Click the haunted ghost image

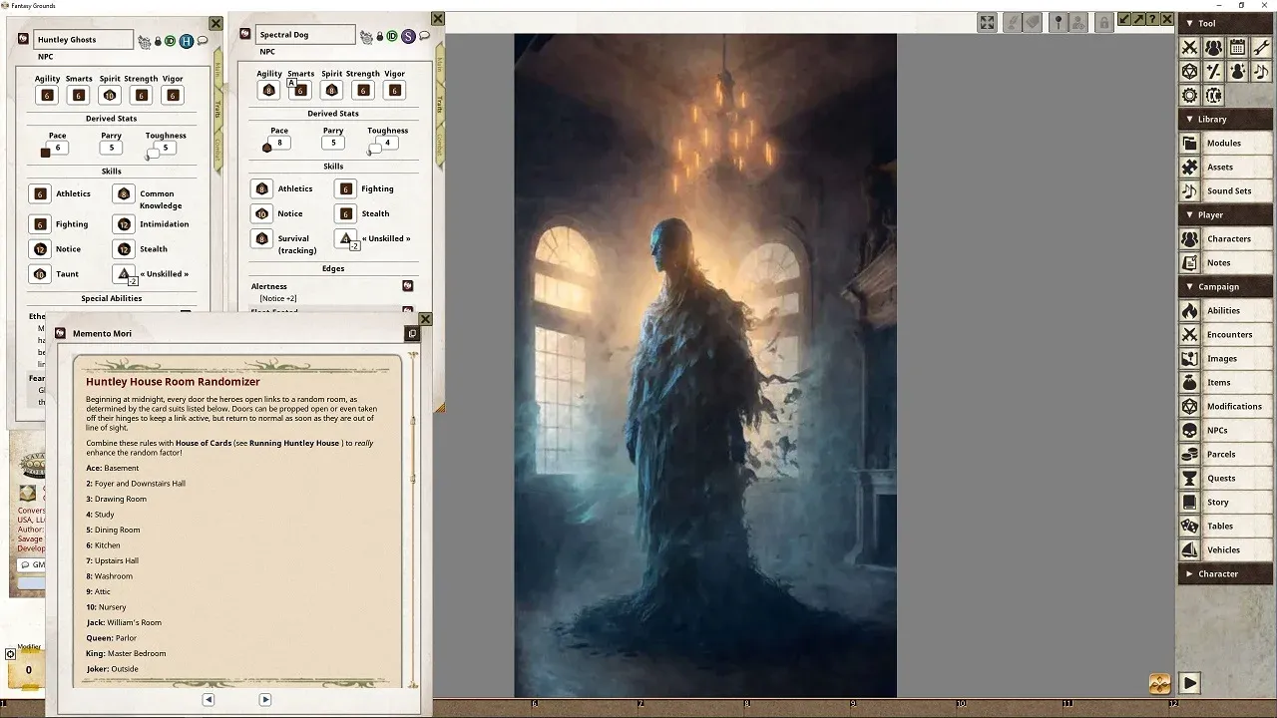click(x=705, y=365)
